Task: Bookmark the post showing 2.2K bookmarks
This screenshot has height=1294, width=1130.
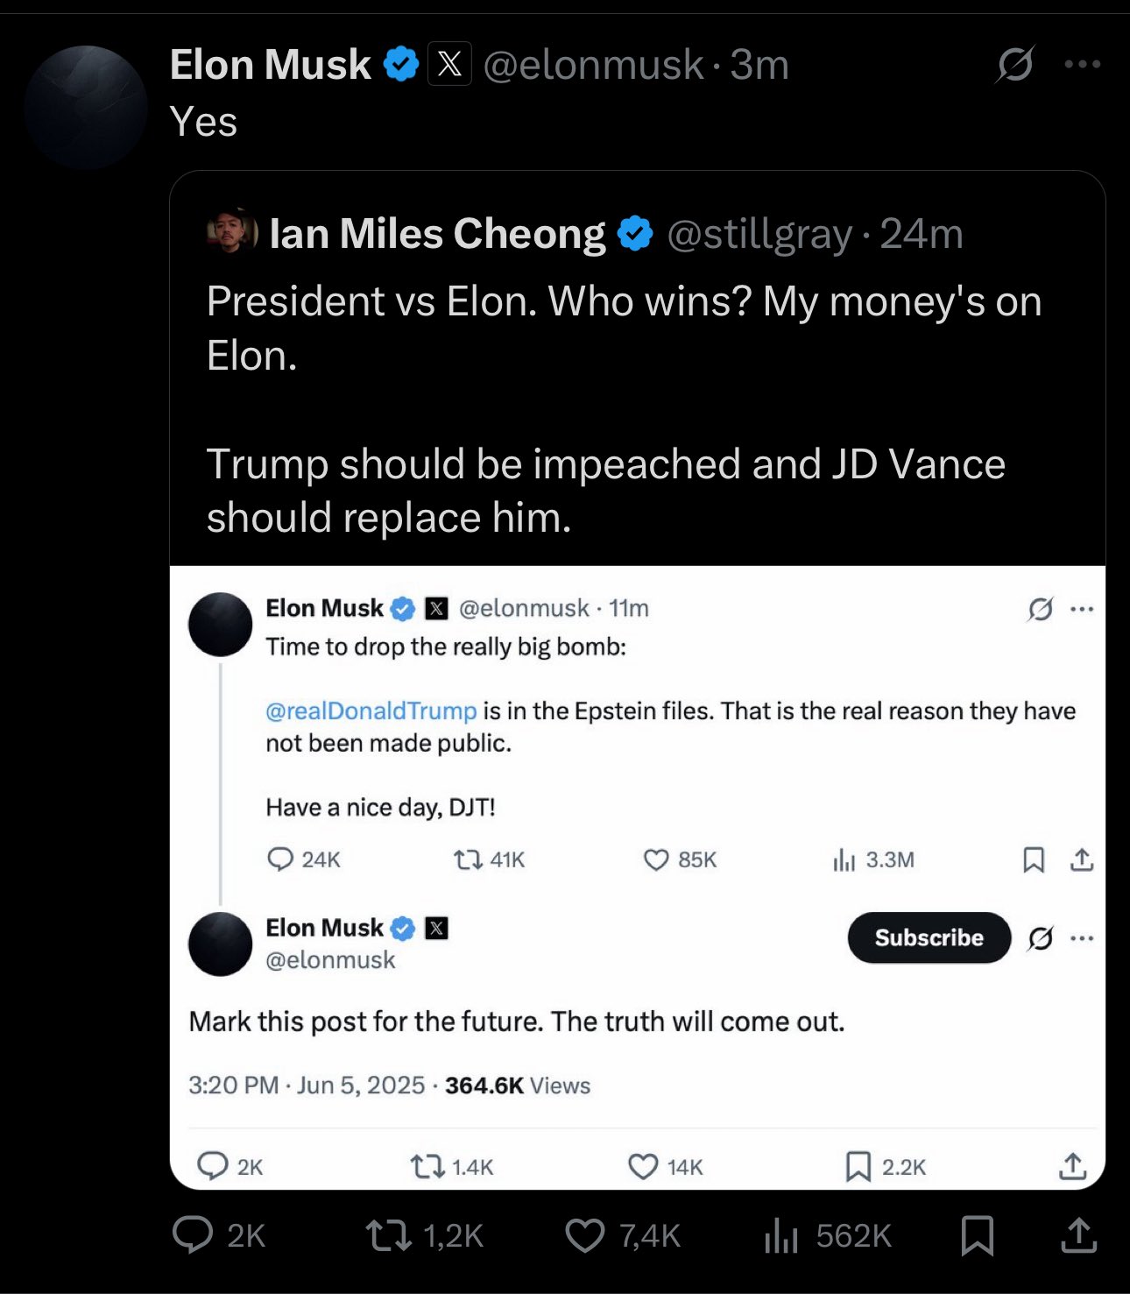Action: point(858,1166)
